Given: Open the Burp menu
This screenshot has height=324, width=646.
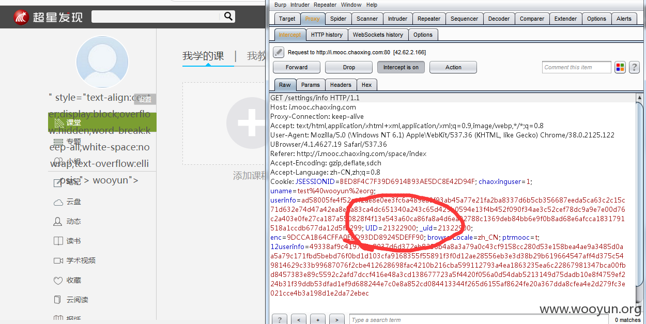Looking at the screenshot, I should coord(280,5).
